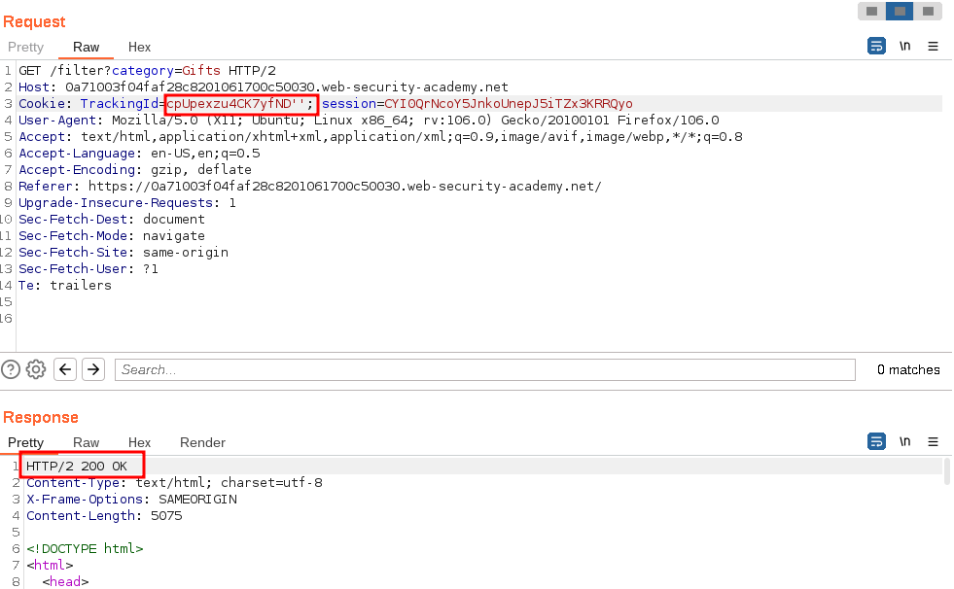Click the Te: trailers line
Image resolution: width=954 pixels, height=589 pixels.
[x=65, y=285]
